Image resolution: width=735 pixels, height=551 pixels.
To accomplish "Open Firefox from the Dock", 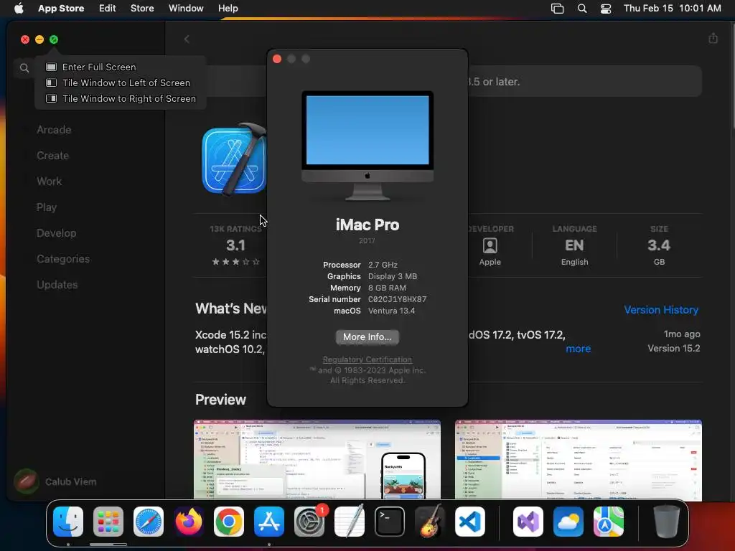I will (x=189, y=522).
